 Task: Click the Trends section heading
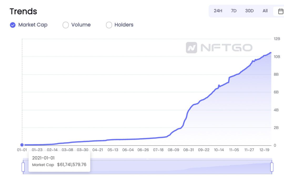pos(23,11)
